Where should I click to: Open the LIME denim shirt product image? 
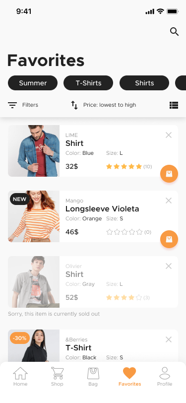(x=34, y=151)
